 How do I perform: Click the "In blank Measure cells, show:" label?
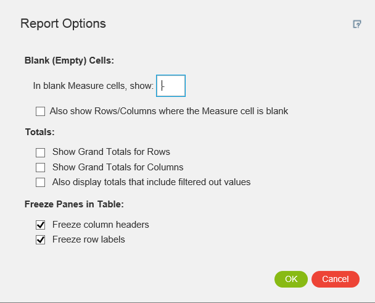click(x=93, y=86)
